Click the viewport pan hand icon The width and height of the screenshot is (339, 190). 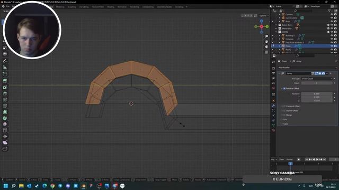click(x=266, y=41)
